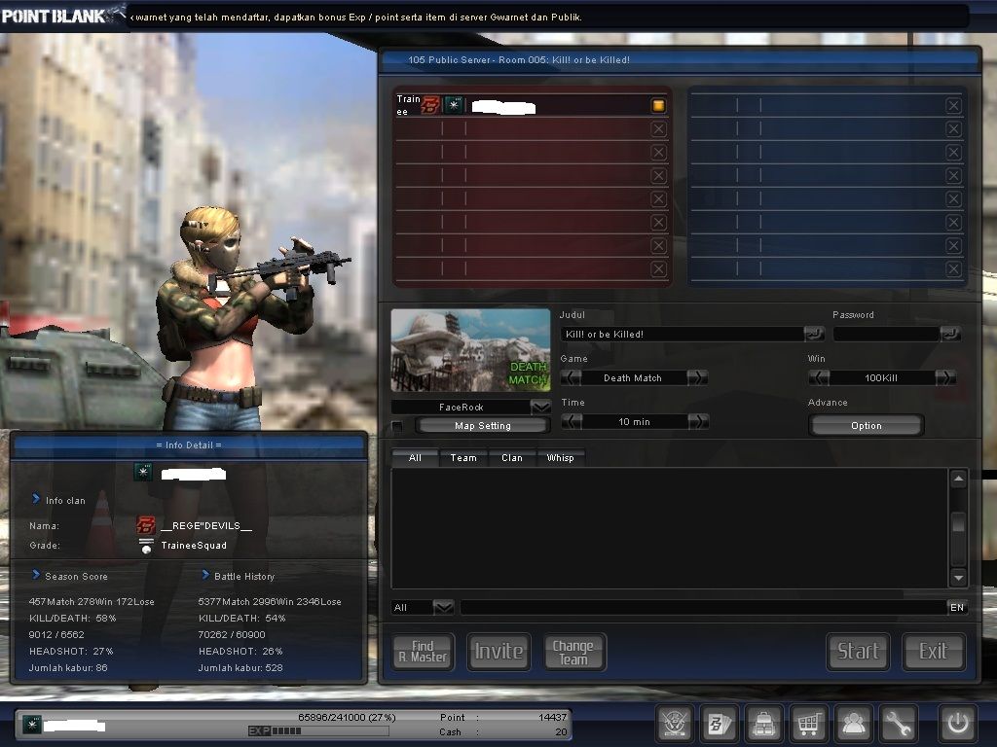Focus the chat message input field
997x747 pixels.
pos(704,608)
